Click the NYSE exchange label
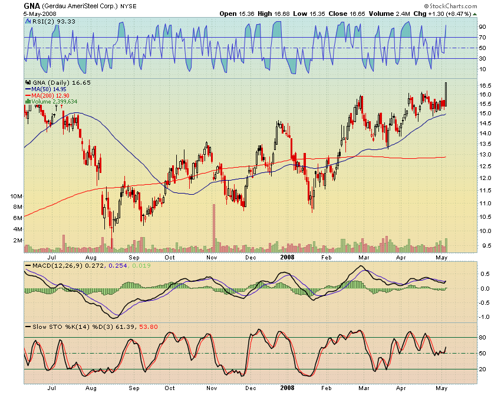This screenshot has width=501, height=393. click(128, 6)
